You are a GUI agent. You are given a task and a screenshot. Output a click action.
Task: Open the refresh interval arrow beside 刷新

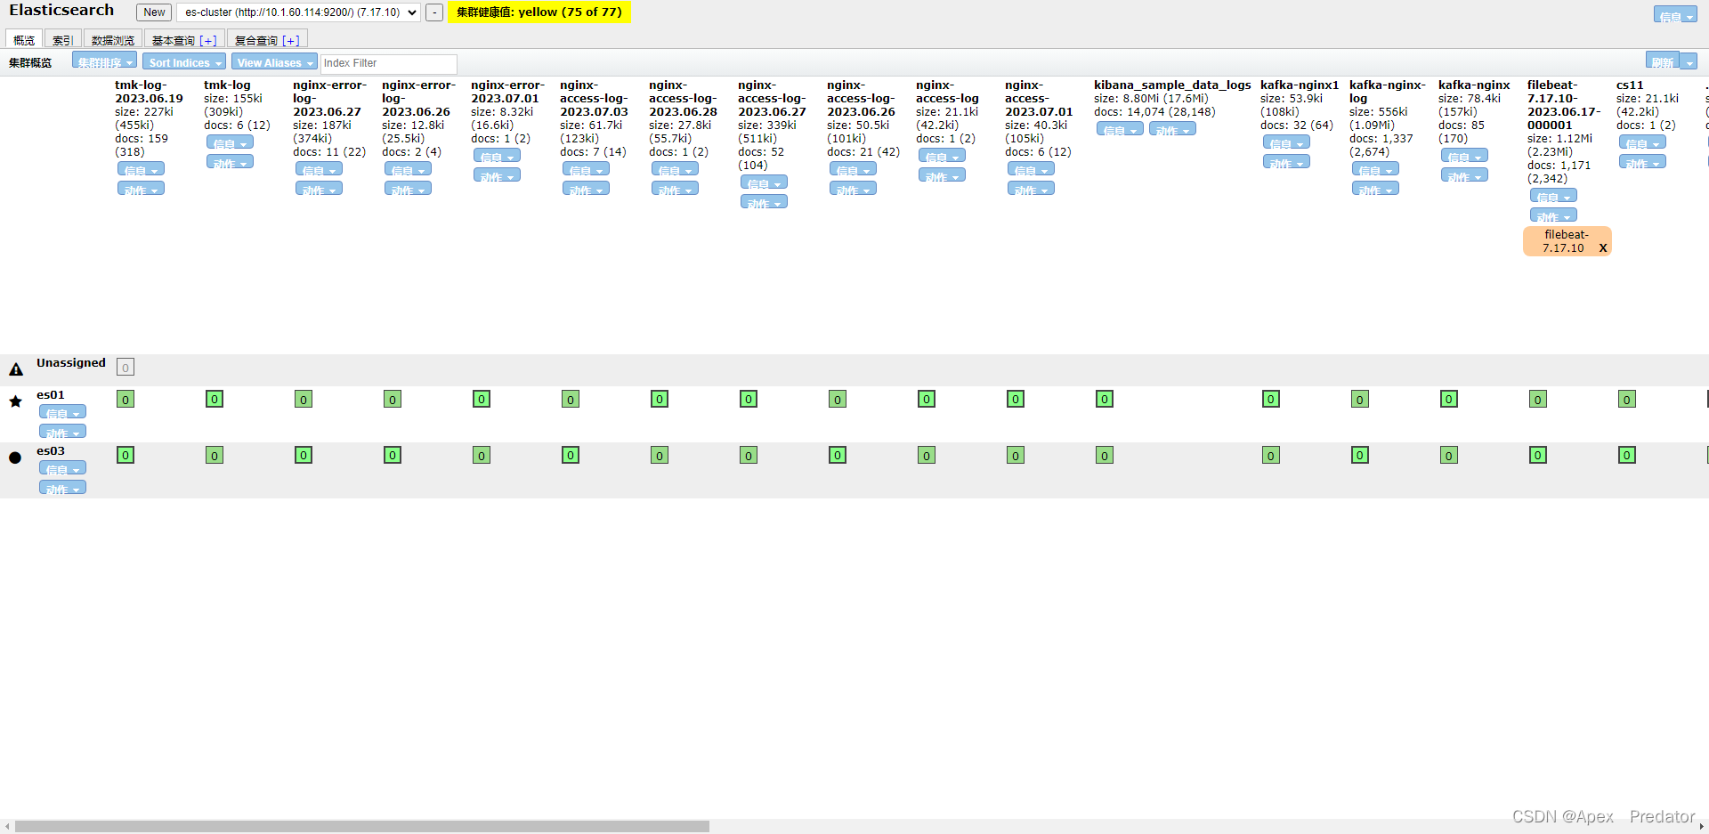pyautogui.click(x=1689, y=61)
